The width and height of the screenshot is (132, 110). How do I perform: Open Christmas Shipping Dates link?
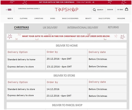(x=29, y=9)
